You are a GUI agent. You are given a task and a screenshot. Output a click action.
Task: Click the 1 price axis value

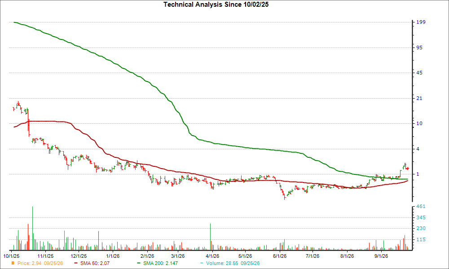click(x=418, y=174)
